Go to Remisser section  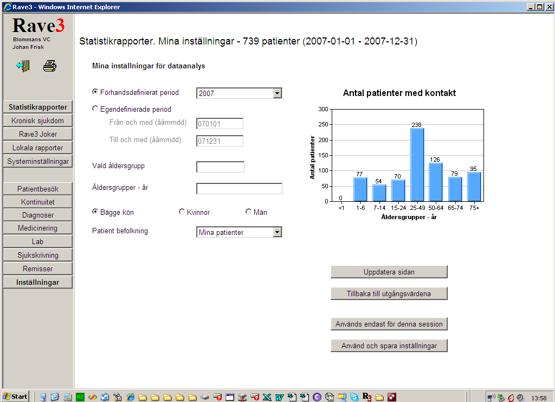tap(38, 269)
